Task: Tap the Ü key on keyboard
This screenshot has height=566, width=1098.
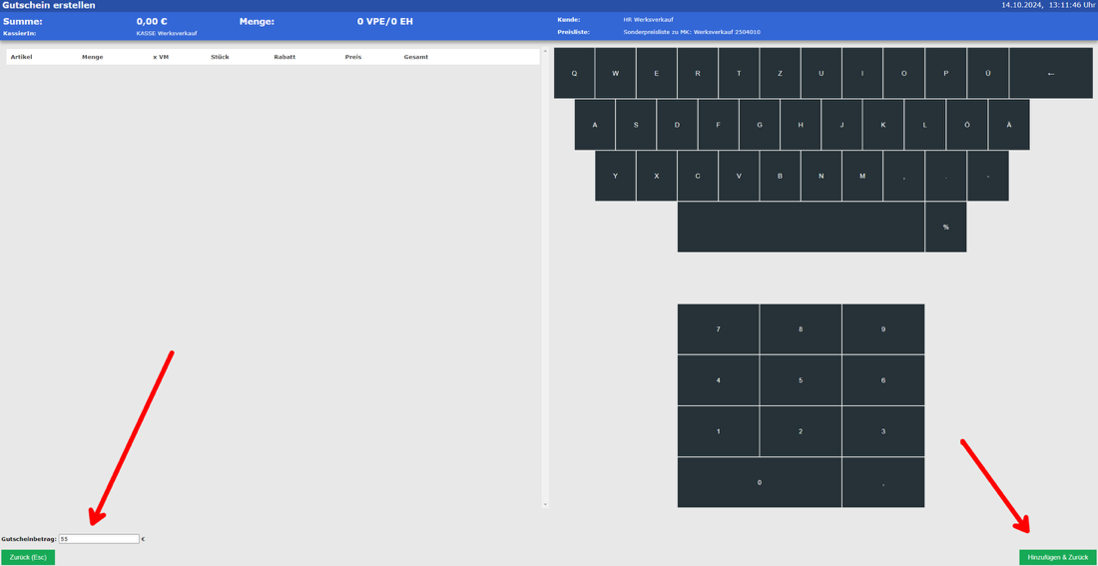Action: (x=987, y=73)
